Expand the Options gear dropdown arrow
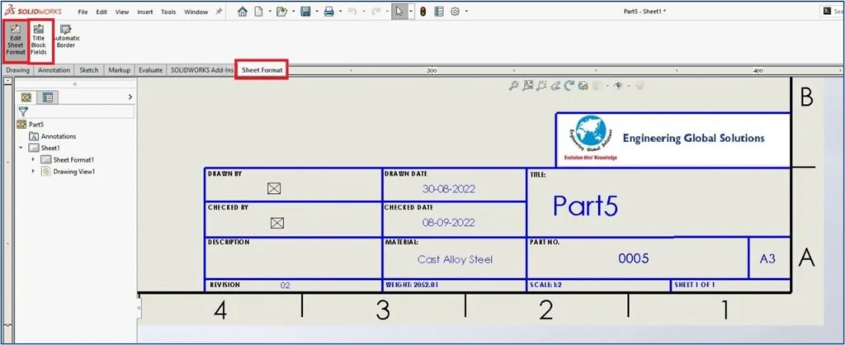Image resolution: width=845 pixels, height=345 pixels. click(x=466, y=12)
